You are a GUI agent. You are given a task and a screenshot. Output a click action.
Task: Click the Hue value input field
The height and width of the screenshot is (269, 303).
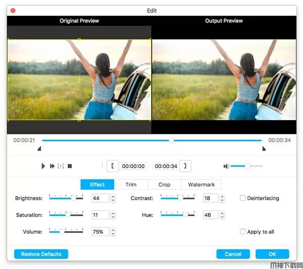pyautogui.click(x=210, y=215)
